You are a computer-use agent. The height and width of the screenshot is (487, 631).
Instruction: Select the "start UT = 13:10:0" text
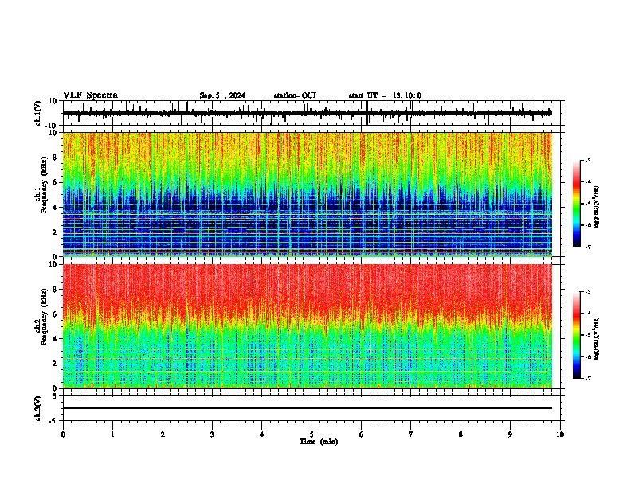click(385, 95)
